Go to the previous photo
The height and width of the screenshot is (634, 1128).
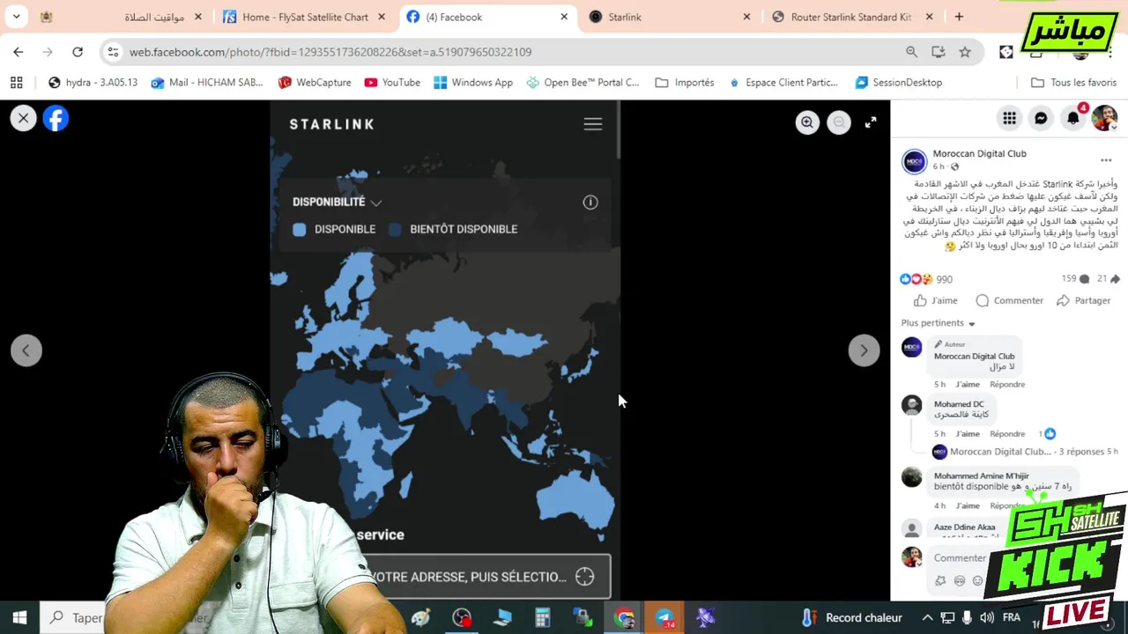(26, 350)
